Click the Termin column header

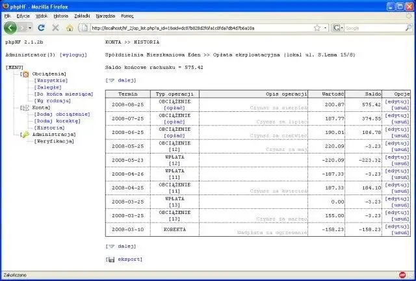(x=128, y=94)
